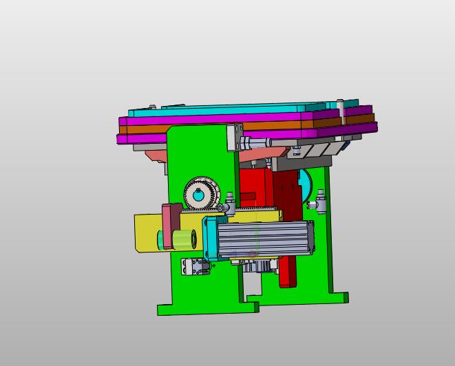Image resolution: width=455 pixels, height=366 pixels.
Task: Select the white vertical bolt at top right
Action: click(341, 113)
